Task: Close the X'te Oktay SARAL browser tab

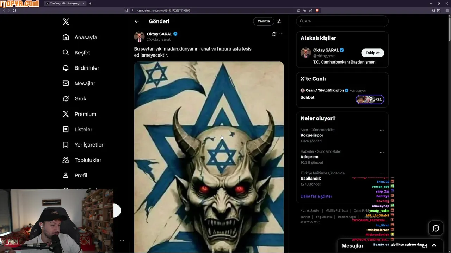Action: click(84, 4)
